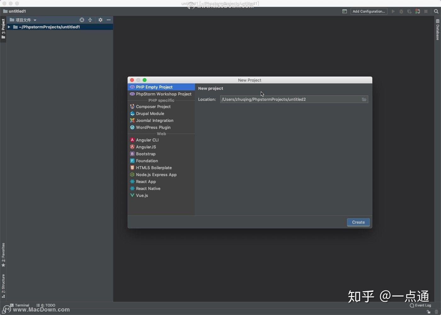Open the 7: Structure side tab

click(3, 286)
